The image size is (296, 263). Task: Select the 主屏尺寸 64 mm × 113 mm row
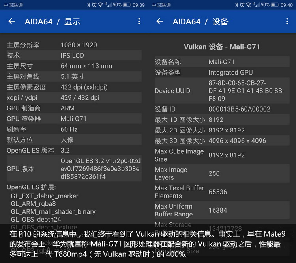pos(74,66)
